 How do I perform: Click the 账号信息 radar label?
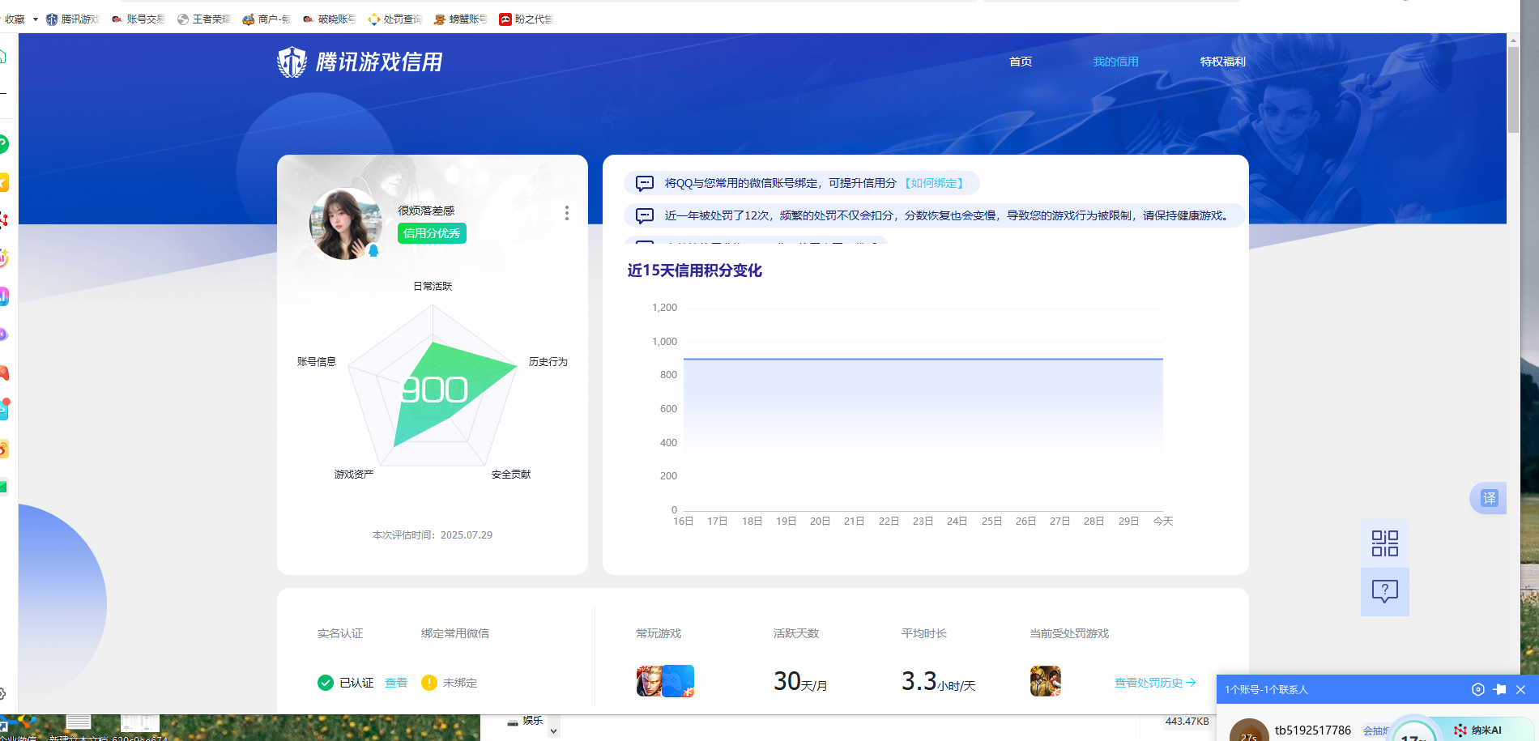(317, 361)
